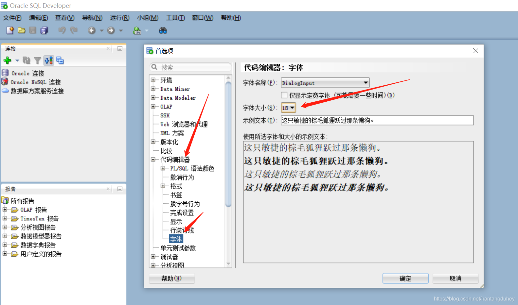Expand the 格式 tree node
The height and width of the screenshot is (305, 518).
[163, 186]
